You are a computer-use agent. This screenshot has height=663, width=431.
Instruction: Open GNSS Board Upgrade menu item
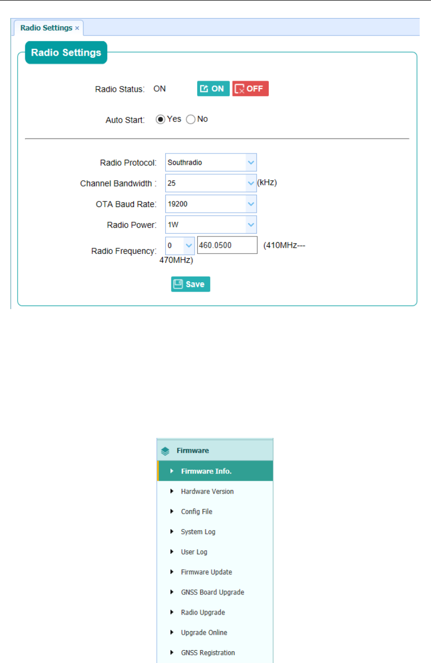tap(215, 592)
